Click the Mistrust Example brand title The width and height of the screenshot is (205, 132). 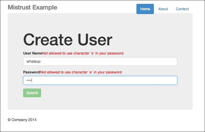(32, 7)
